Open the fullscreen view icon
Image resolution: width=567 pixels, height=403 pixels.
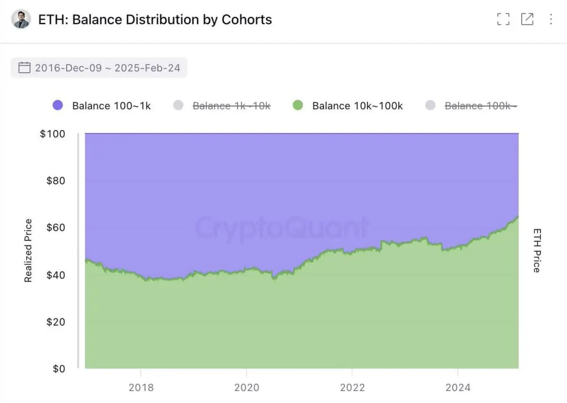pyautogui.click(x=503, y=19)
